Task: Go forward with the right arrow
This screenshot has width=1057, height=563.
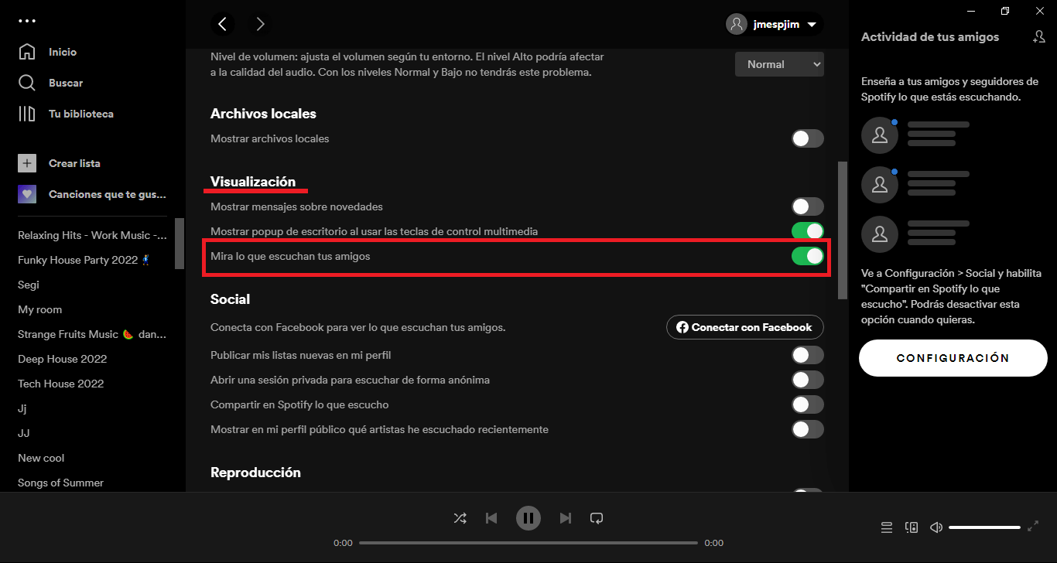Action: (x=260, y=24)
